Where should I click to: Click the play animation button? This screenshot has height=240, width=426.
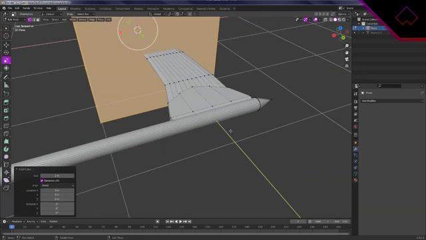click(180, 221)
